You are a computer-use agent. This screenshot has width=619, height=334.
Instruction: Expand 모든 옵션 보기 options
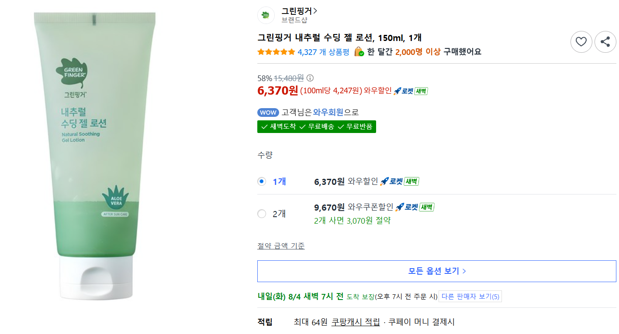(437, 271)
